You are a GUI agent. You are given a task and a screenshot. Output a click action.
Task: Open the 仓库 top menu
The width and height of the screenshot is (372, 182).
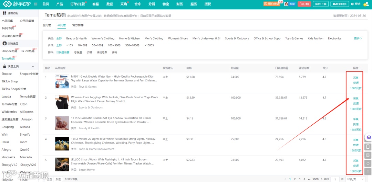click(137, 4)
